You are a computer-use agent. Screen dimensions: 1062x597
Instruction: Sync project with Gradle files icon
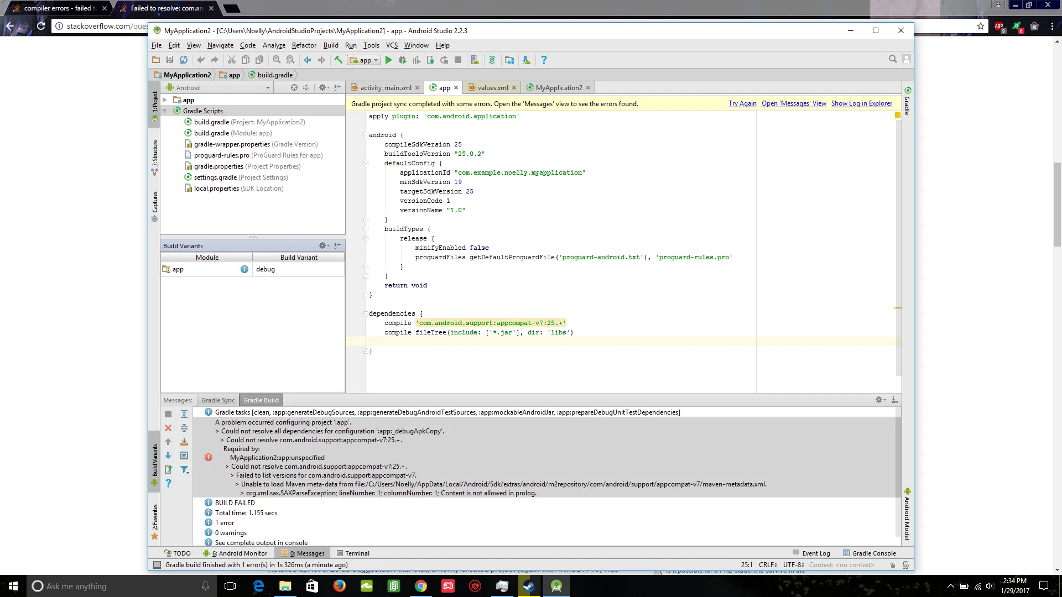(492, 60)
